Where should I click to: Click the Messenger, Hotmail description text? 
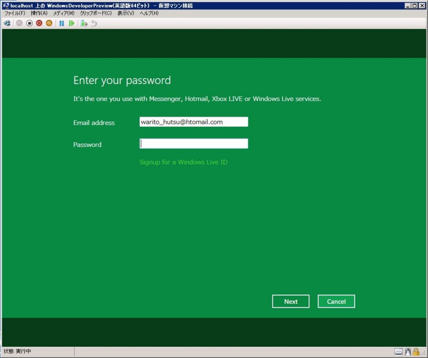(197, 99)
